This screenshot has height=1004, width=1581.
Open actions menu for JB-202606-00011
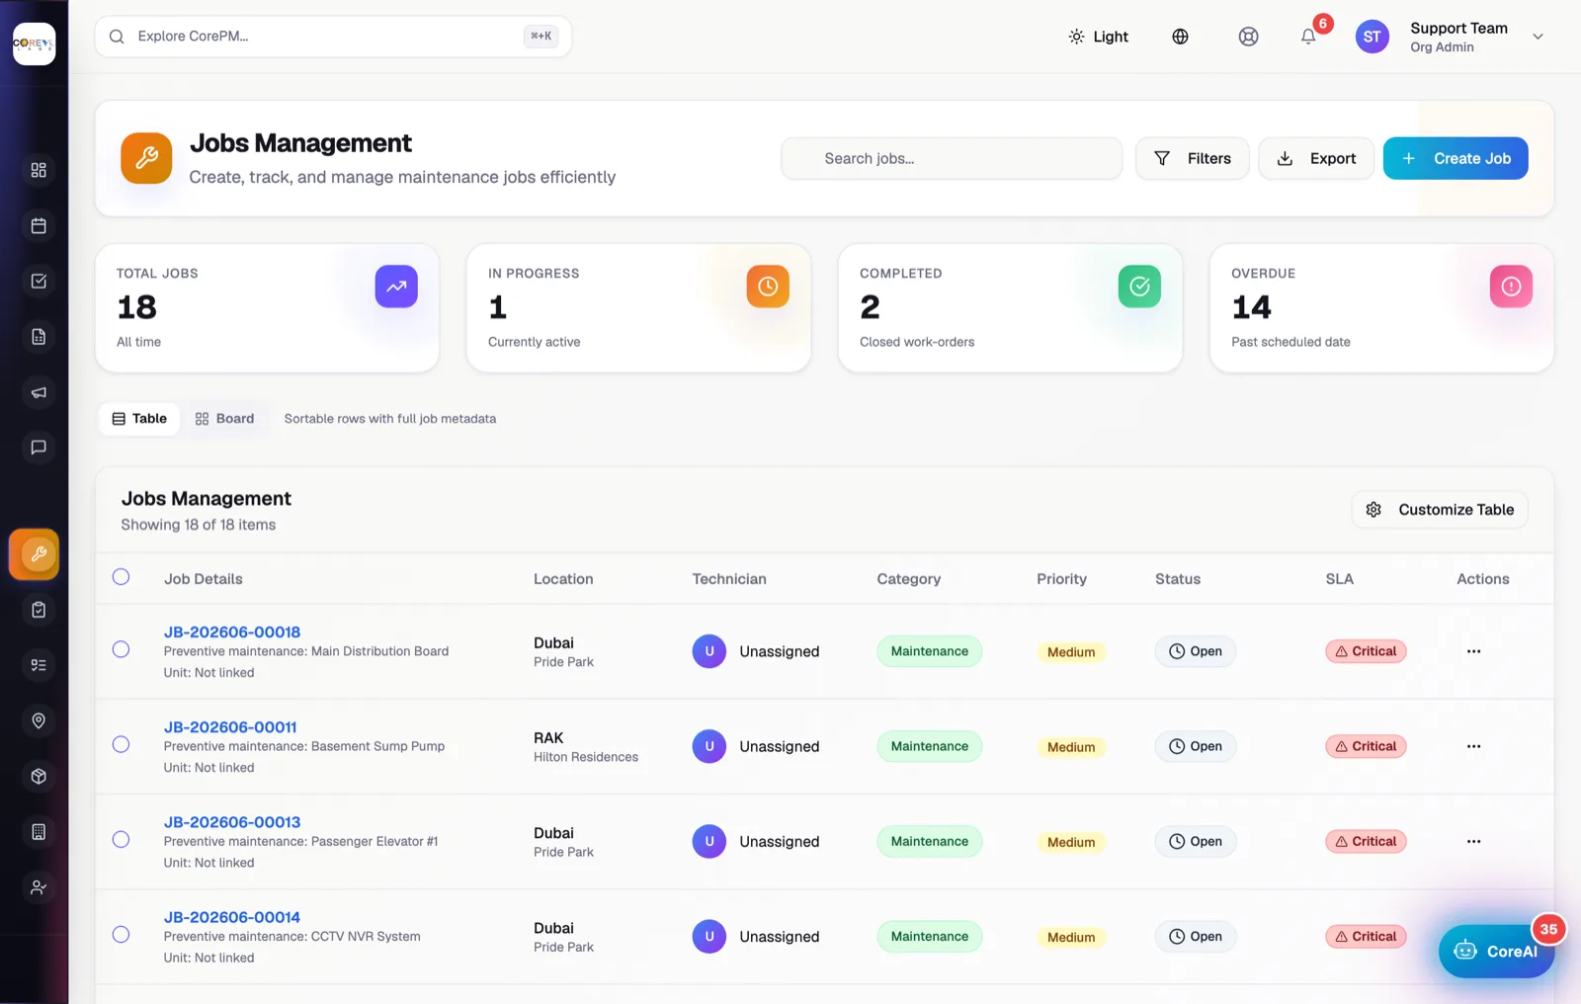(x=1473, y=746)
